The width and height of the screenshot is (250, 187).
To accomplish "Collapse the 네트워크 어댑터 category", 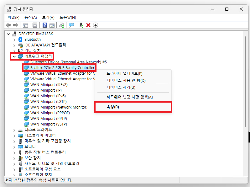I will point(14,56).
